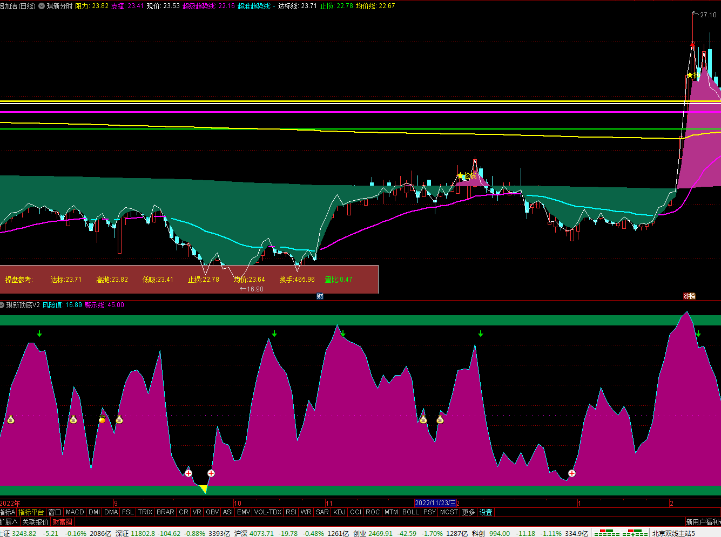Screen dimensions: 721x537
Task: Select the VR indicator tab
Action: tap(197, 512)
